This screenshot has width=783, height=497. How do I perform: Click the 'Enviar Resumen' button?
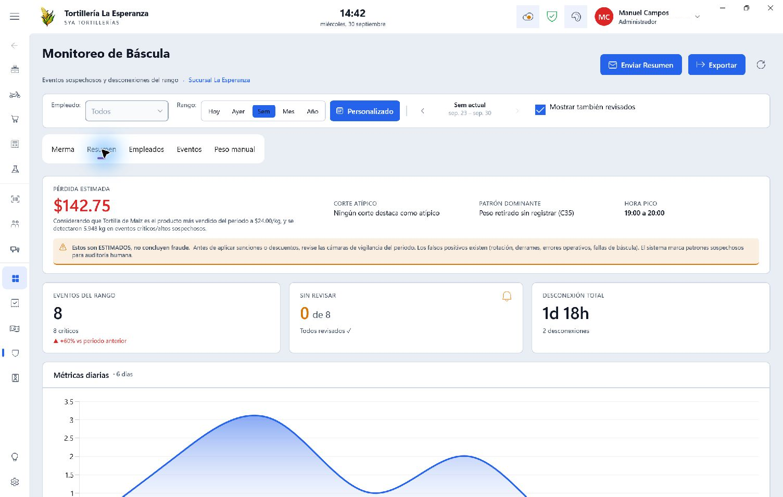[641, 65]
